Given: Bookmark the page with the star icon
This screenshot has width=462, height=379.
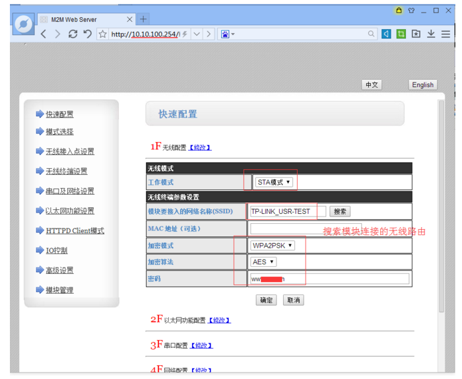Looking at the screenshot, I should pos(103,34).
